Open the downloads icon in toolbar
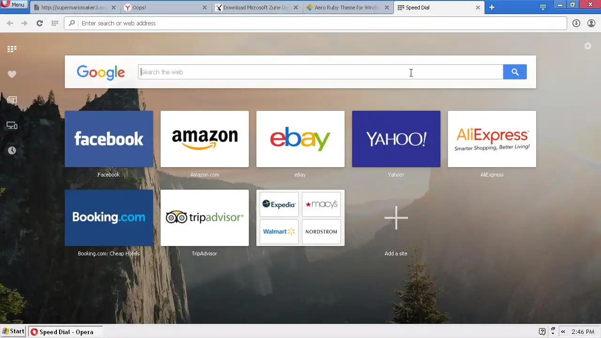The image size is (601, 338). (576, 23)
